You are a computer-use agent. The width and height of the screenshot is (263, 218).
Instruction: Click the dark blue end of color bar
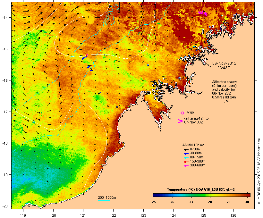click(154, 195)
